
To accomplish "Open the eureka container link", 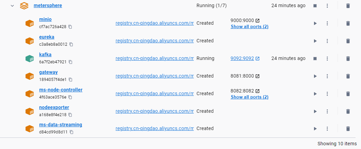I will 47,37.
